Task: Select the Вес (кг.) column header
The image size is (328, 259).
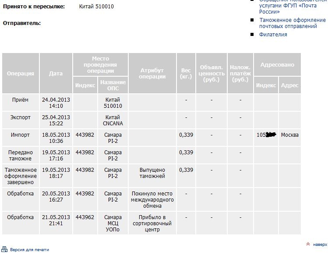Action: pos(186,73)
